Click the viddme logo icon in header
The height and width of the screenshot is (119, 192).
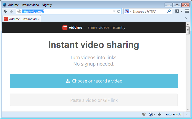(65, 28)
